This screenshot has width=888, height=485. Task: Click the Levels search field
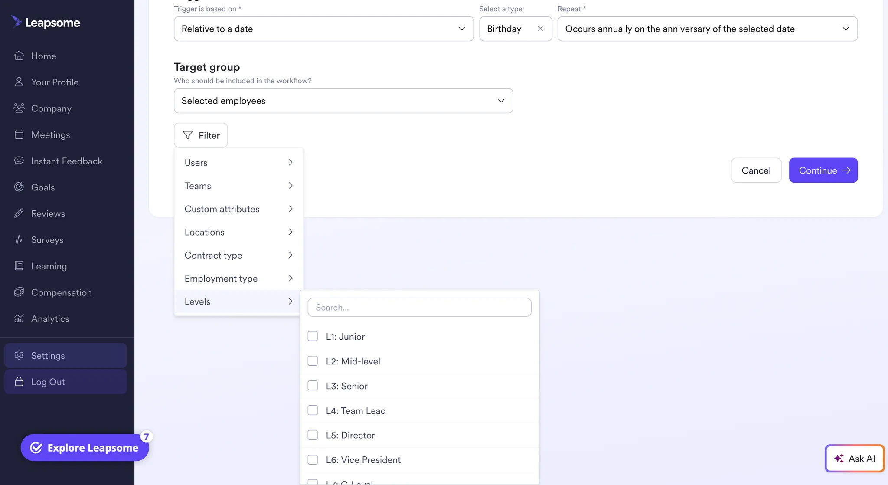click(419, 307)
